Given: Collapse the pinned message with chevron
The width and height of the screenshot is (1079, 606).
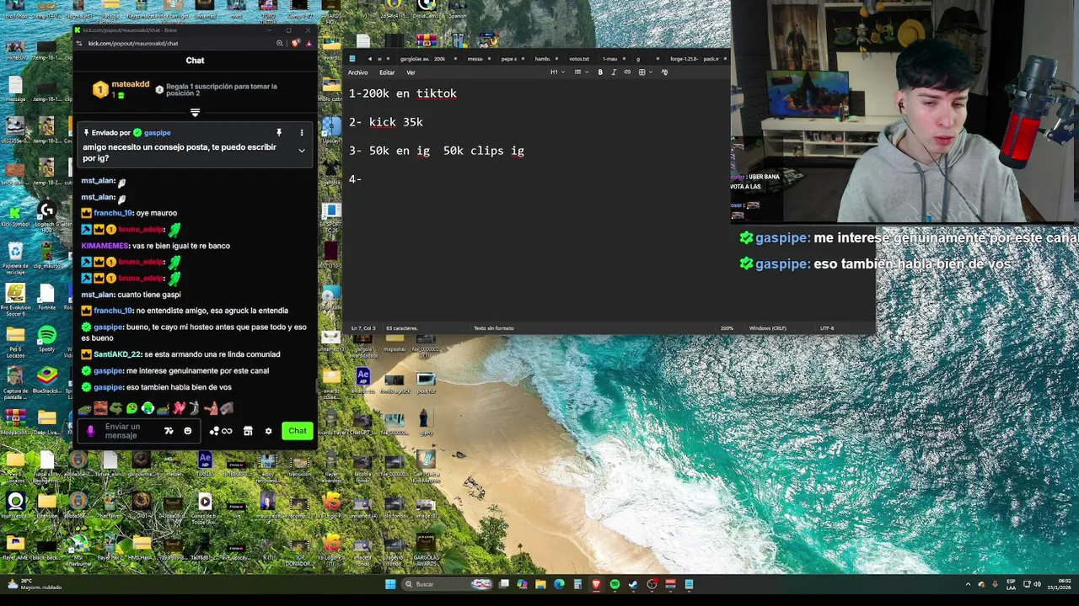Looking at the screenshot, I should [x=301, y=151].
